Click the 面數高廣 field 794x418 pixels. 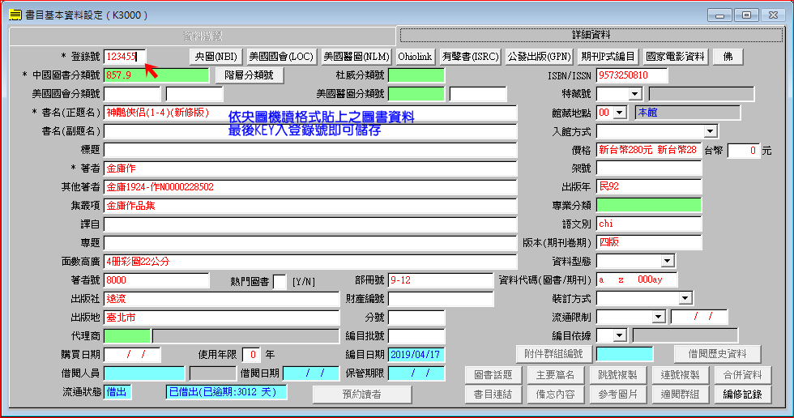coord(309,262)
